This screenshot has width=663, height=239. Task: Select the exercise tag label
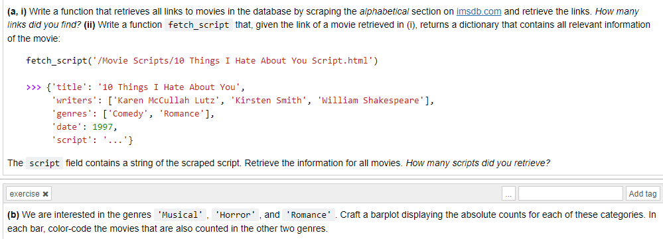click(25, 194)
